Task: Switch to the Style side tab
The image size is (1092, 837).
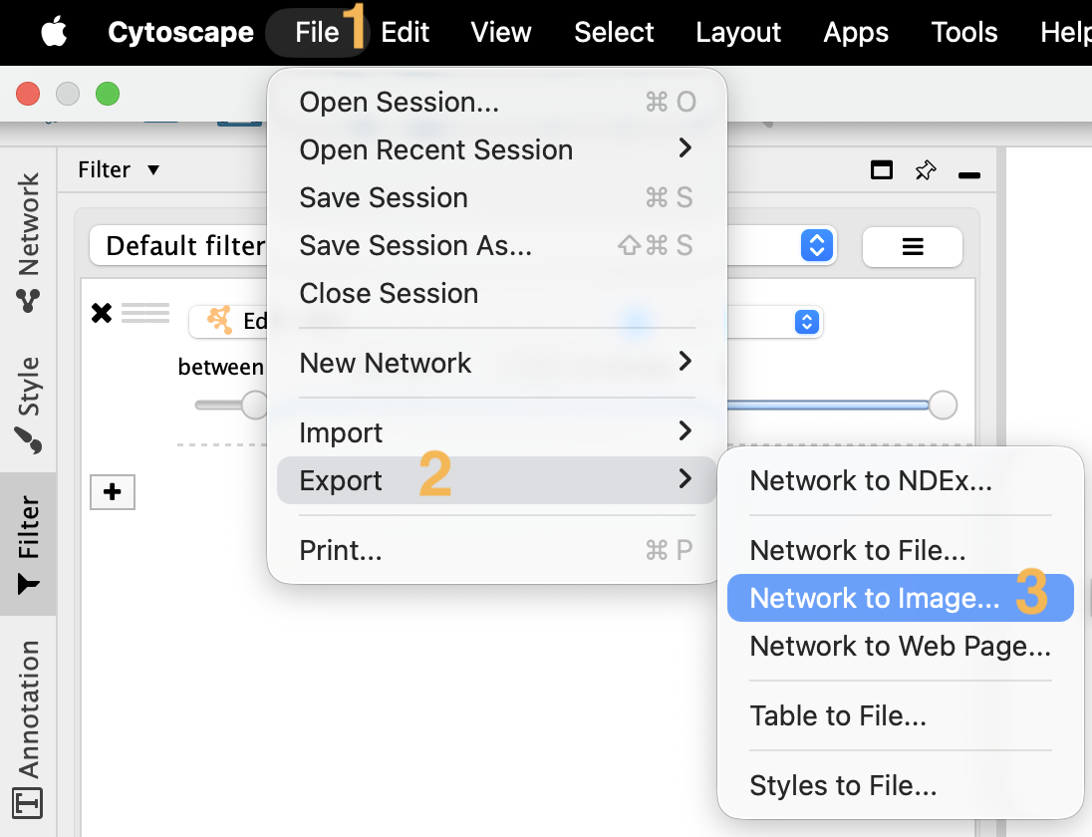Action: pyautogui.click(x=28, y=402)
